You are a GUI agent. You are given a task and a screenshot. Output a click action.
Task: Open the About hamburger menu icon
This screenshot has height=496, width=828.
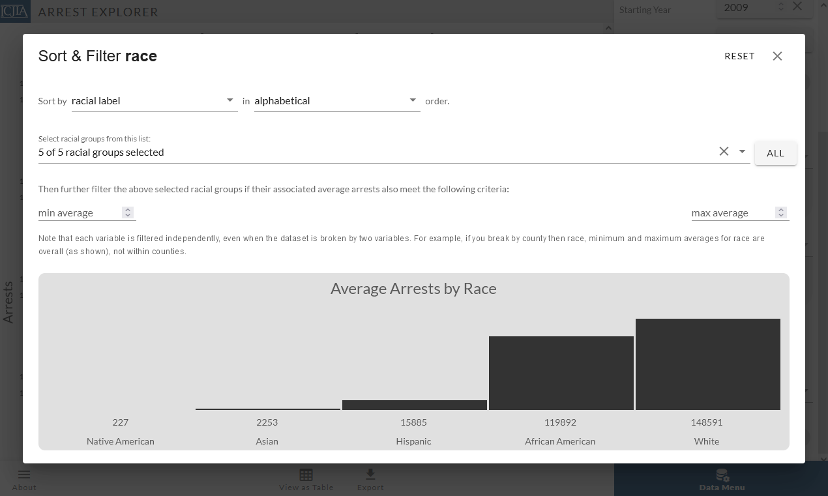[x=24, y=474]
